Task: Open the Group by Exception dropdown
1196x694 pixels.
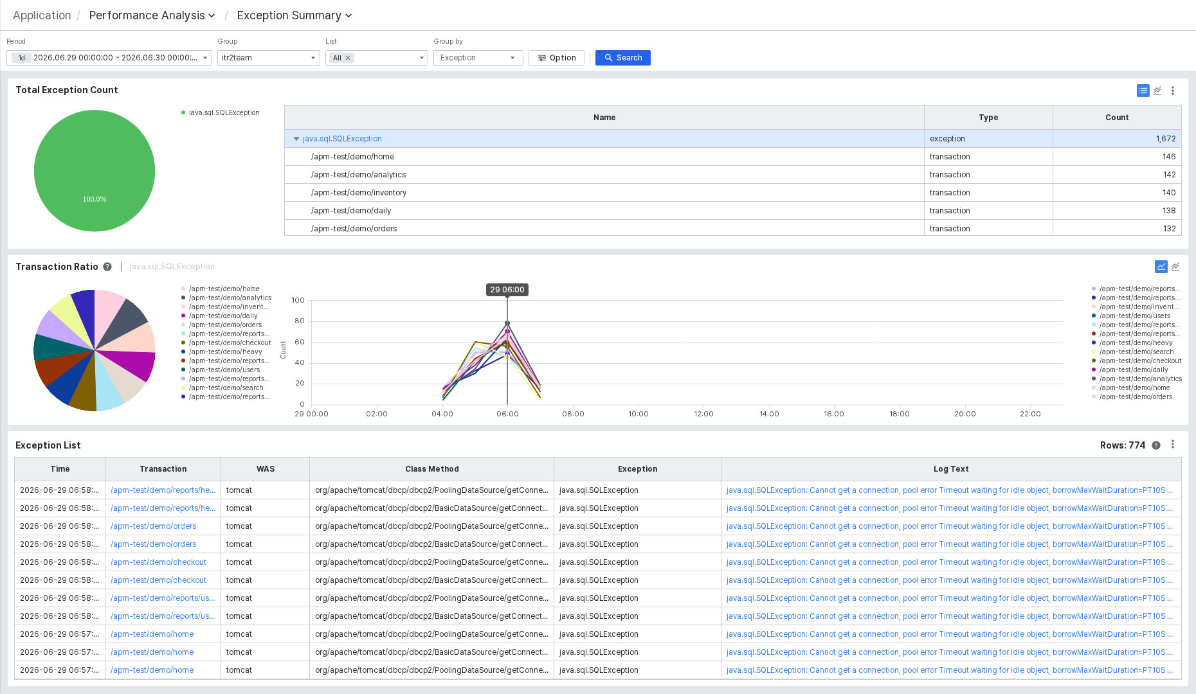Action: click(478, 58)
